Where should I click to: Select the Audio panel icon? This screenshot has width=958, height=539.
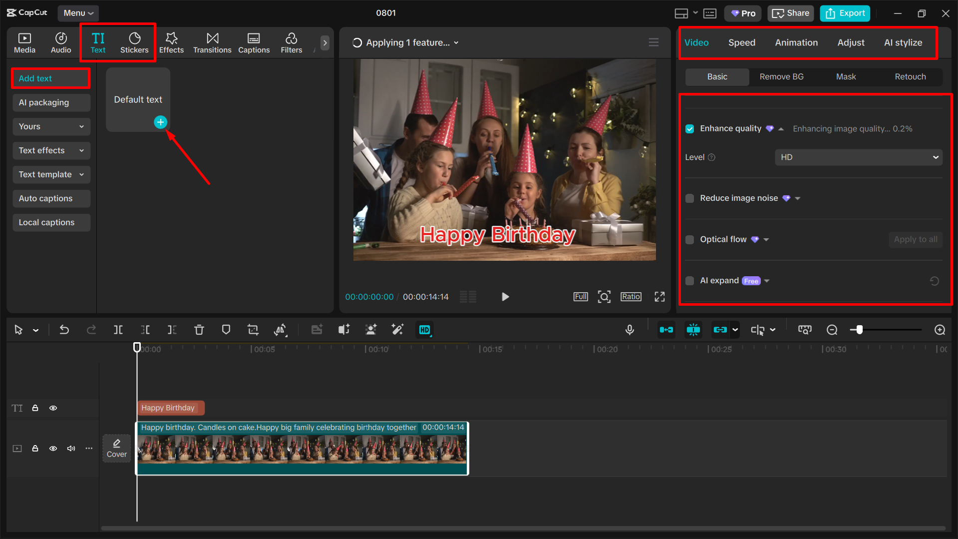(x=60, y=42)
